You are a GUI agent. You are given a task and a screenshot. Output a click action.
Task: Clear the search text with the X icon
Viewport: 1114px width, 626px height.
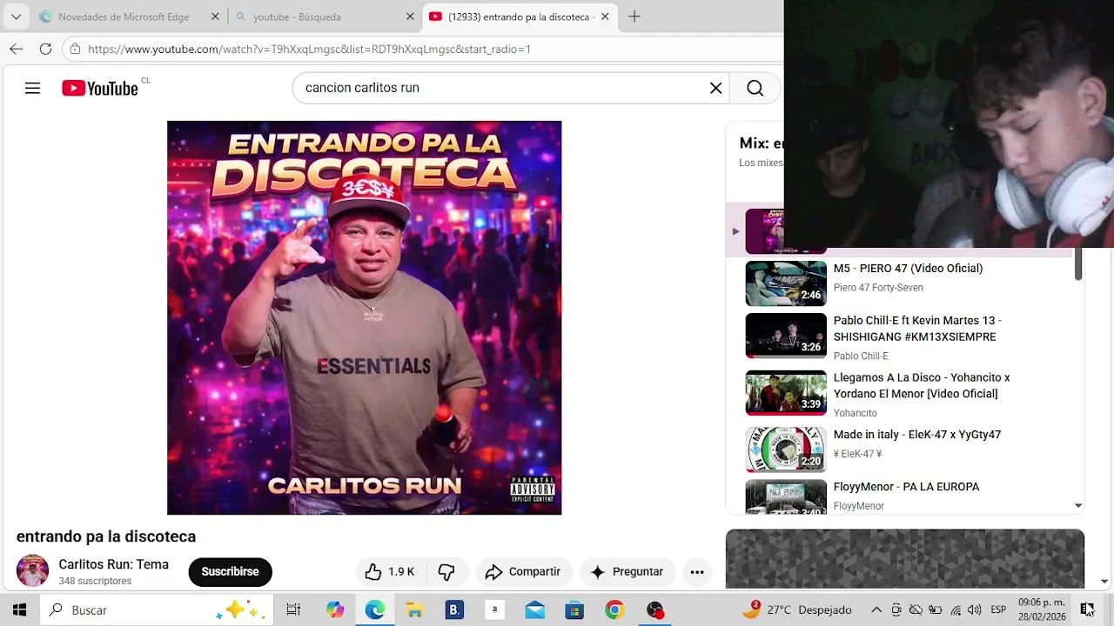coord(715,88)
